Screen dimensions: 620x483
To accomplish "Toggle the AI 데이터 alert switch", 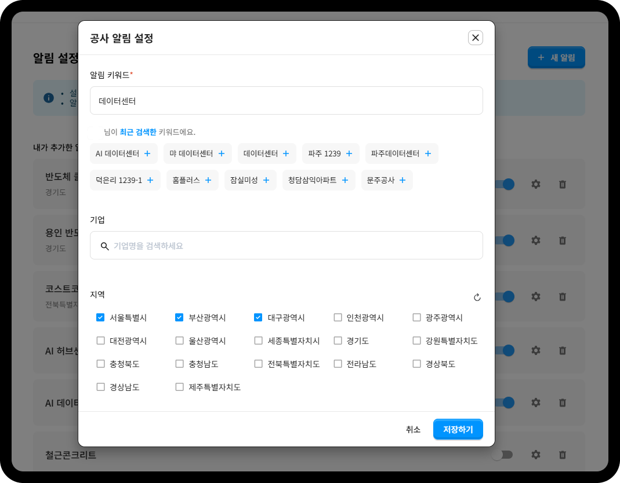I will point(505,402).
